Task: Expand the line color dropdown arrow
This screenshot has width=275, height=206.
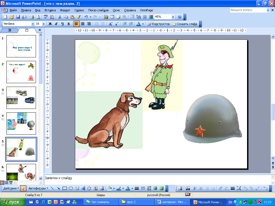Action: point(123,189)
